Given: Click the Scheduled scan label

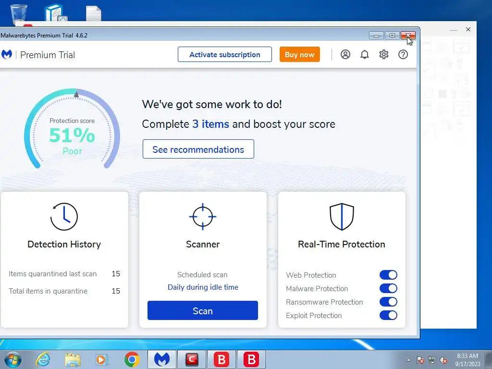Looking at the screenshot, I should [x=202, y=275].
